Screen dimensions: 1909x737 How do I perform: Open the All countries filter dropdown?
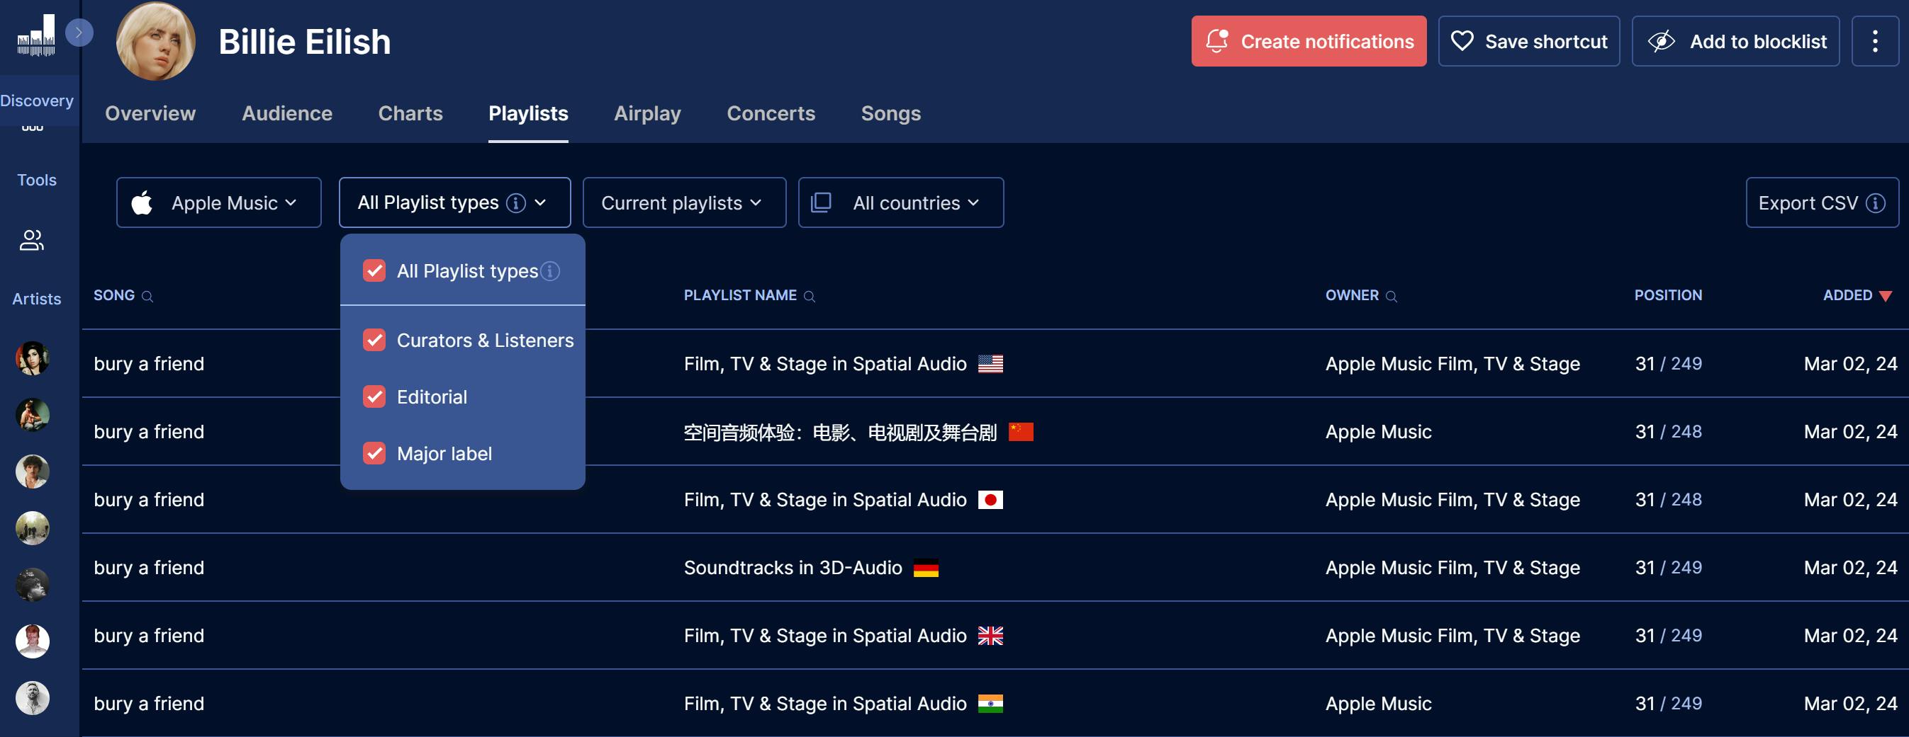click(x=900, y=202)
